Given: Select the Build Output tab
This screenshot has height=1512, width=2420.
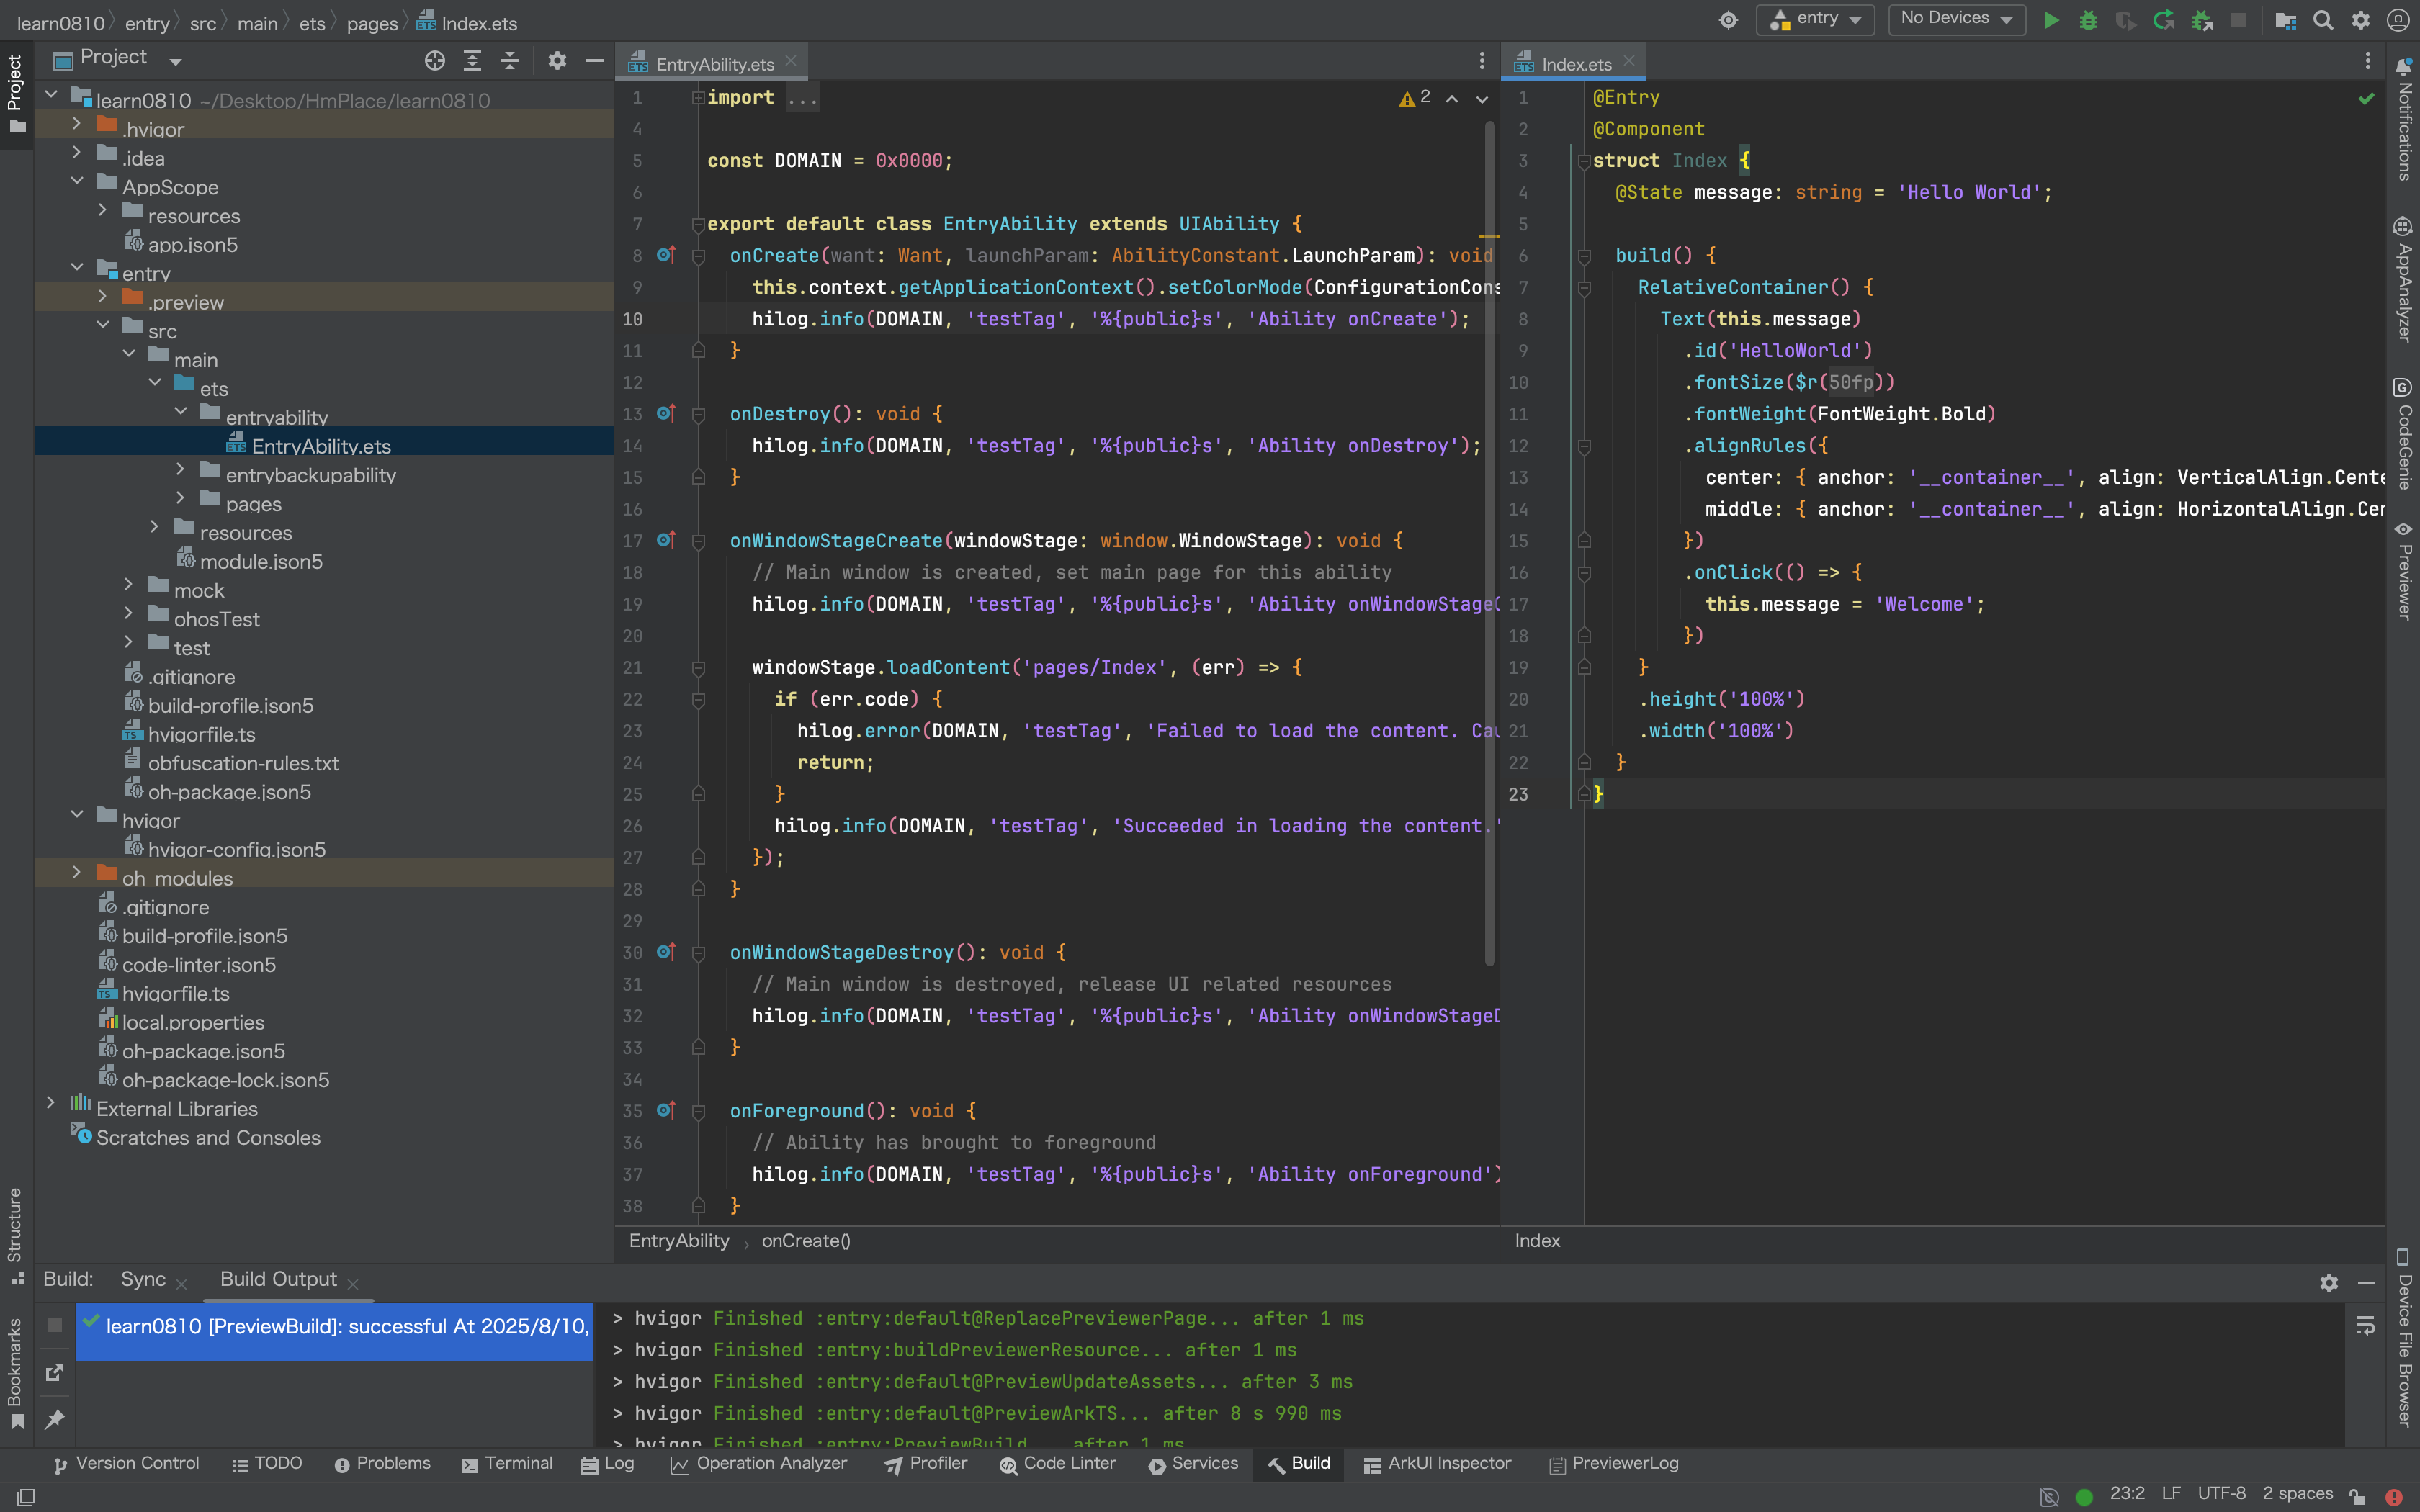Looking at the screenshot, I should 278,1279.
